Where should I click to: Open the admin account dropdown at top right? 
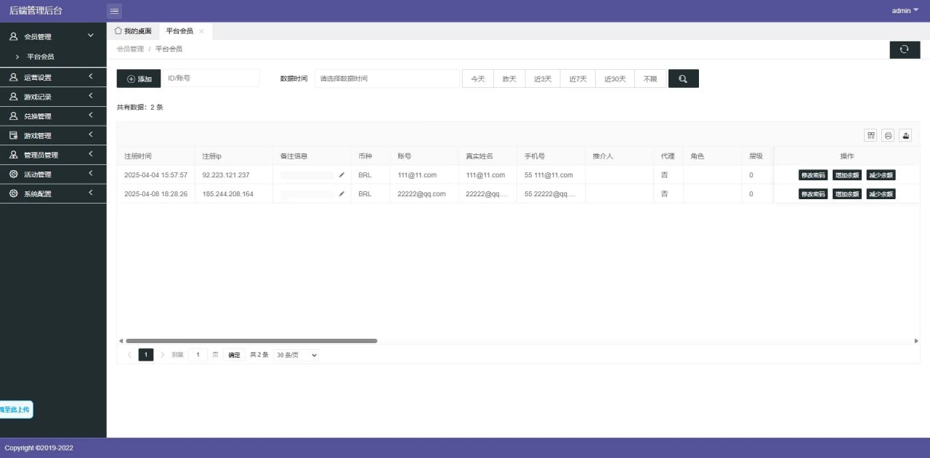coord(903,10)
